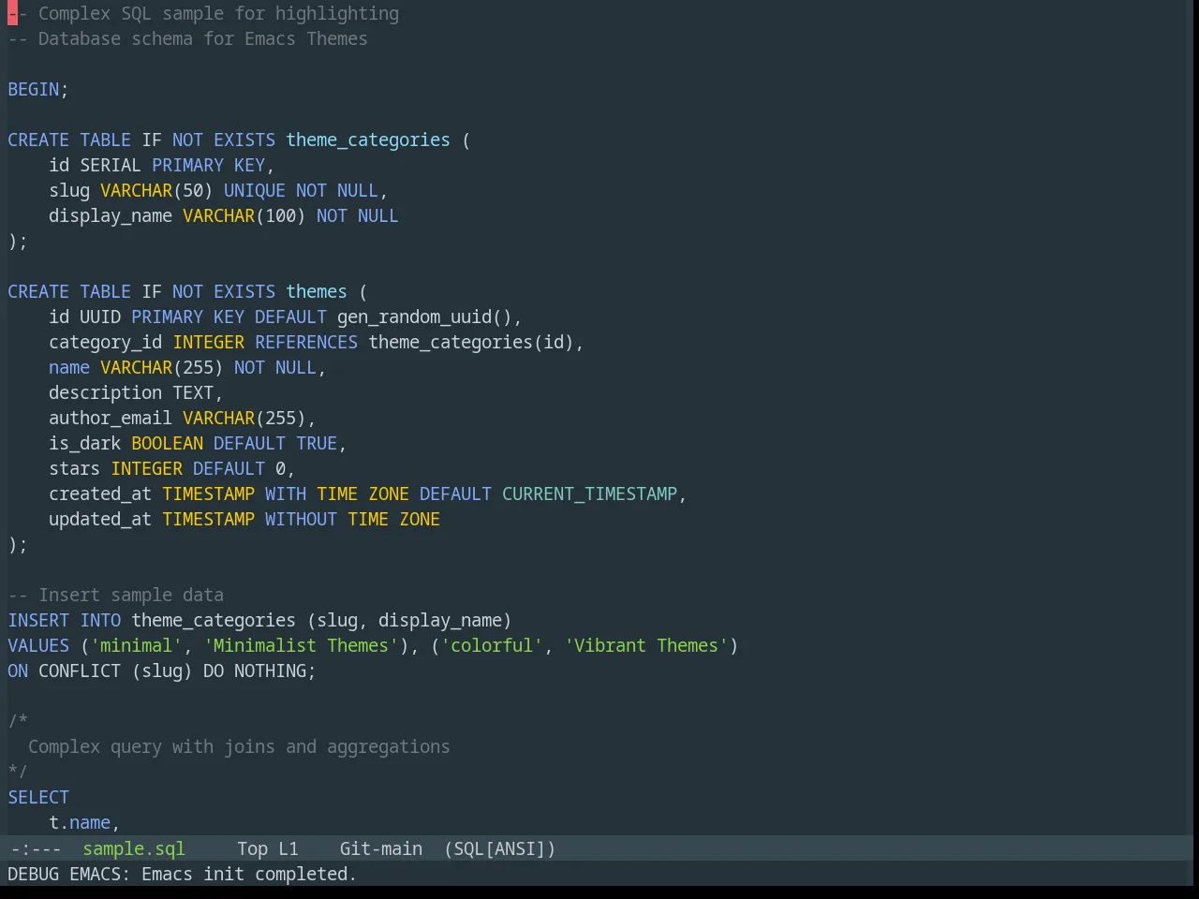
Task: Click VARCHAR(100) on display_name line
Action: pyautogui.click(x=244, y=215)
